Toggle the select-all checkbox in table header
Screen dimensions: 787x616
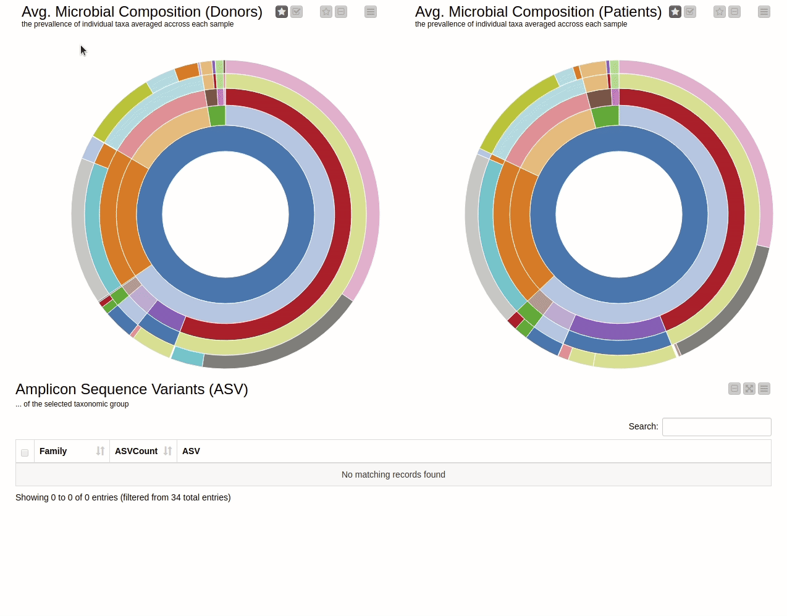pyautogui.click(x=25, y=453)
